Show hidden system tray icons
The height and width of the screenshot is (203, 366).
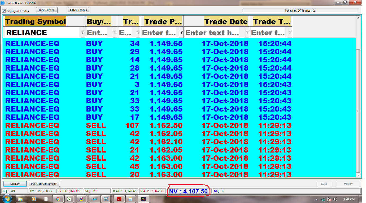pyautogui.click(x=316, y=199)
